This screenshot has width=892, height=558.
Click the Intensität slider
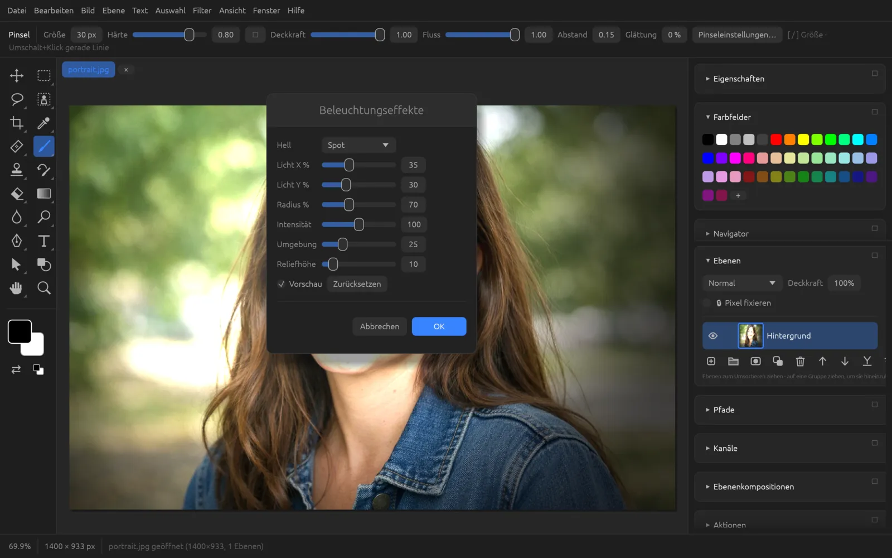click(x=358, y=224)
